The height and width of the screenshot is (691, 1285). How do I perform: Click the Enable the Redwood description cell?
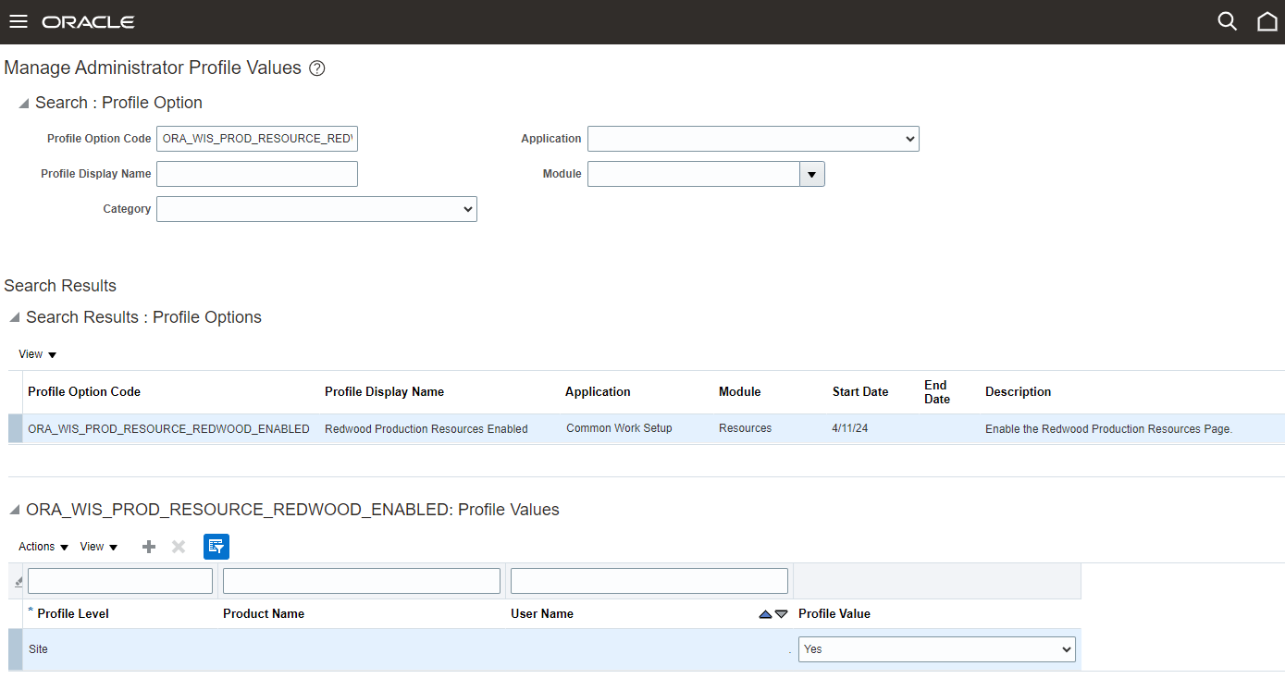pos(1109,429)
